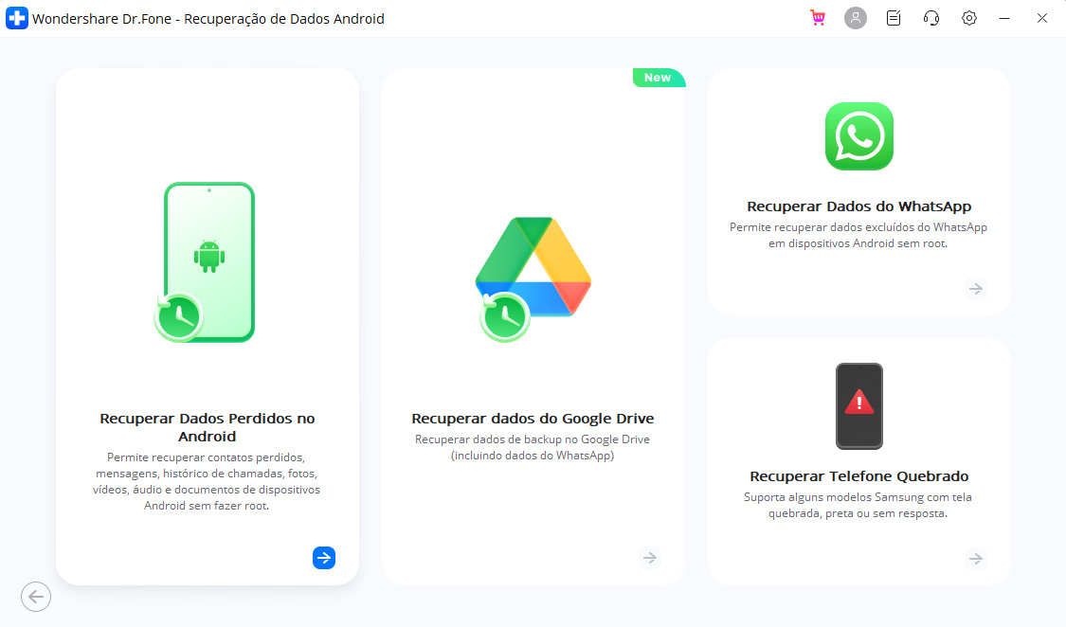Select 'Recuperar dados do Google Drive' title
The width and height of the screenshot is (1066, 627).
(x=533, y=419)
